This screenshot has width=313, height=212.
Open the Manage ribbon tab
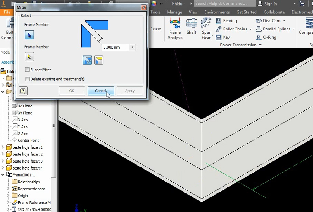(174, 12)
